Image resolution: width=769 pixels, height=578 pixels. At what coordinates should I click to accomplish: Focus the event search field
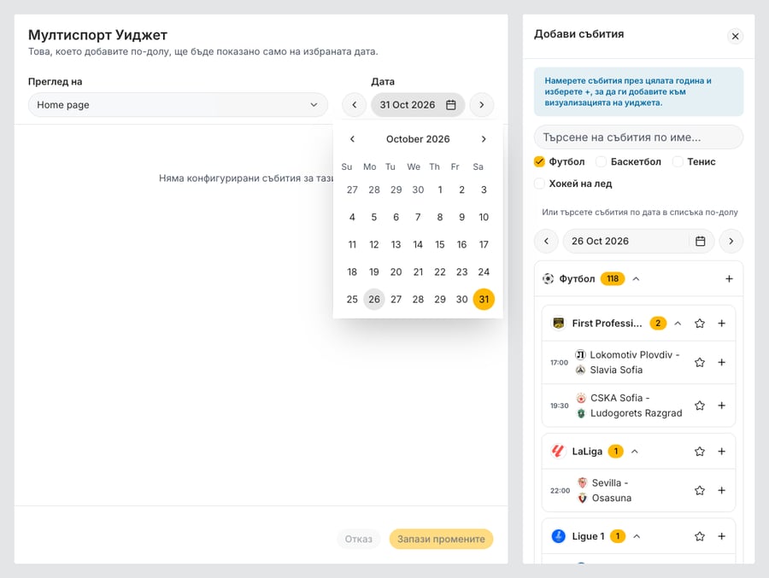(638, 137)
